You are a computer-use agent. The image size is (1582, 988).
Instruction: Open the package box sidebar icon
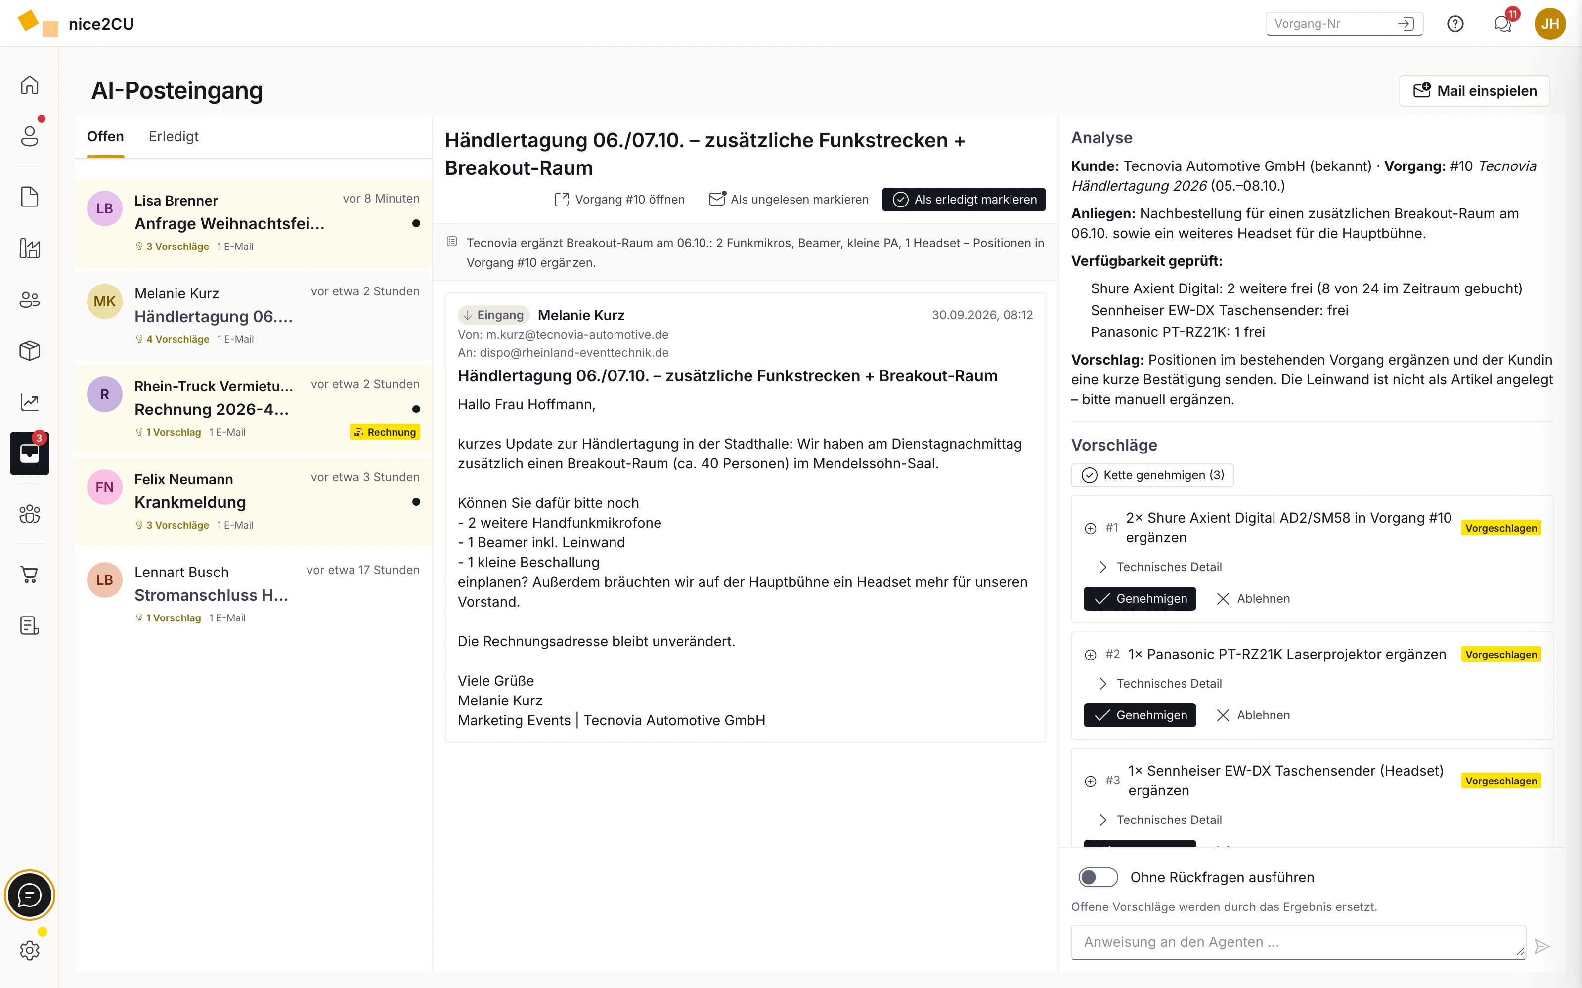coord(30,351)
